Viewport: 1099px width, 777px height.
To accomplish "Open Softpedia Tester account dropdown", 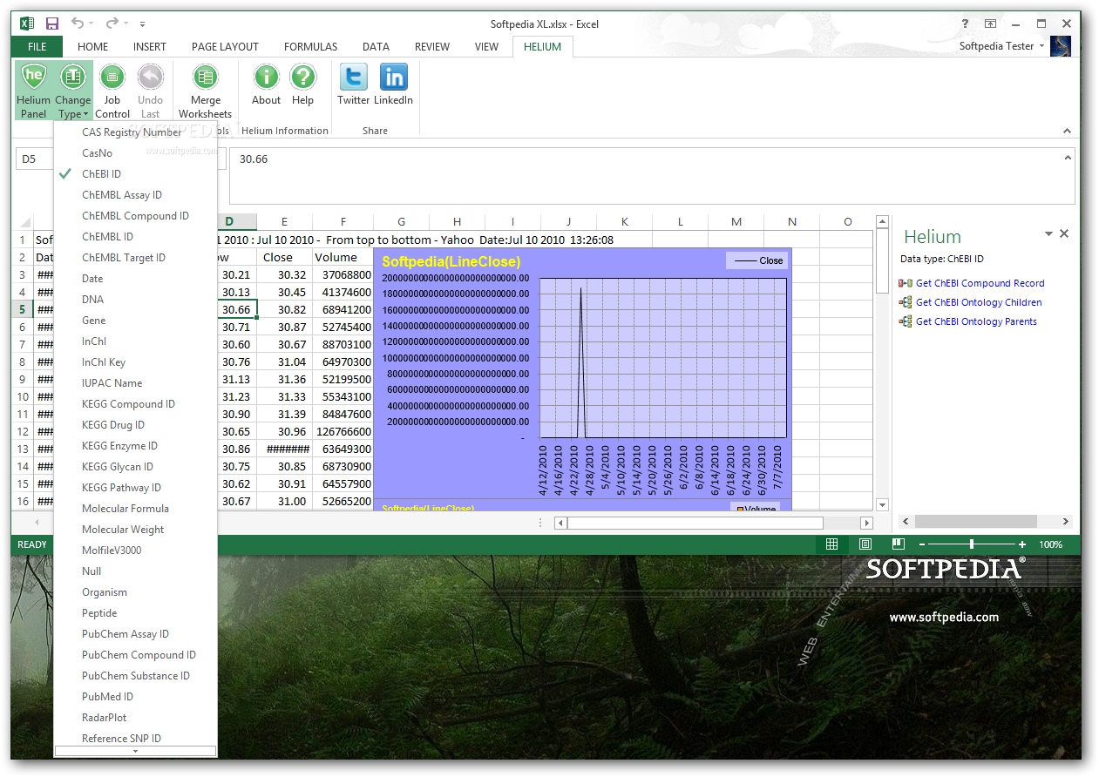I will pos(1001,46).
